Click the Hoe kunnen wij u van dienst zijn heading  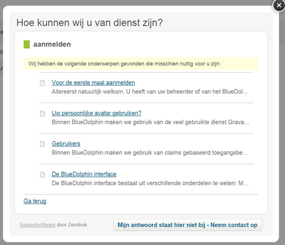click(89, 23)
